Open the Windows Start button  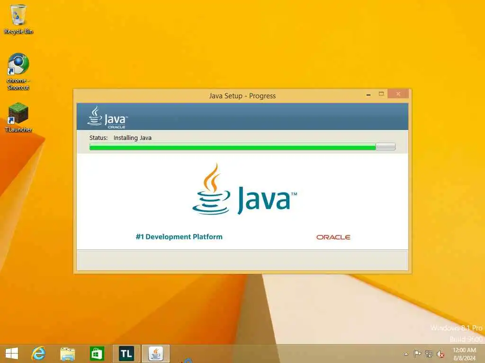[x=12, y=354]
